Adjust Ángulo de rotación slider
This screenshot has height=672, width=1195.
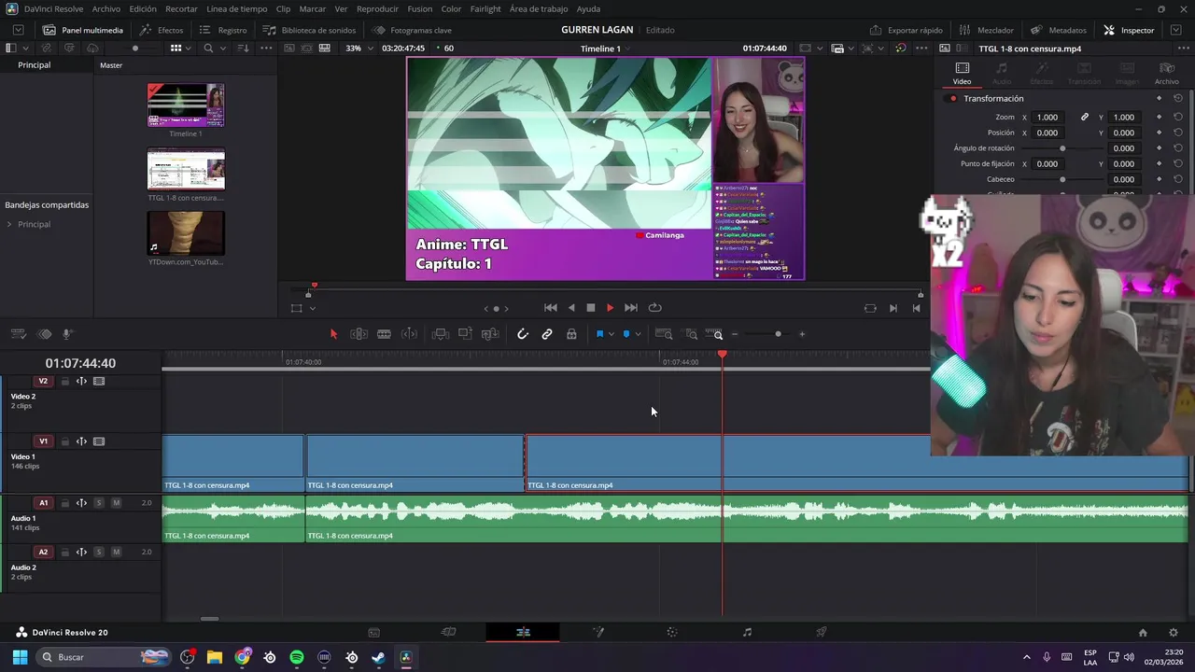pyautogui.click(x=1062, y=148)
